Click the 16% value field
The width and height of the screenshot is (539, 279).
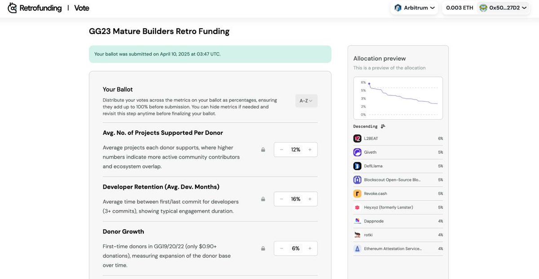click(x=296, y=199)
